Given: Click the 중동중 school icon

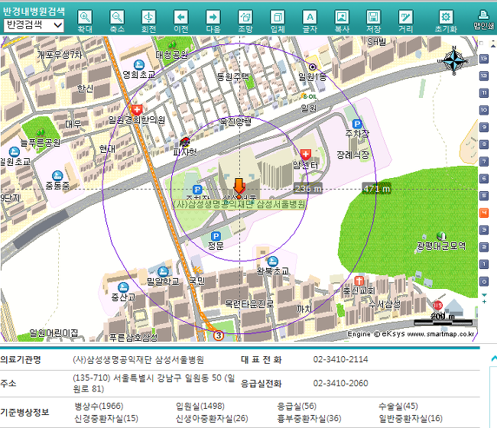Looking at the screenshot, I should point(57,175).
